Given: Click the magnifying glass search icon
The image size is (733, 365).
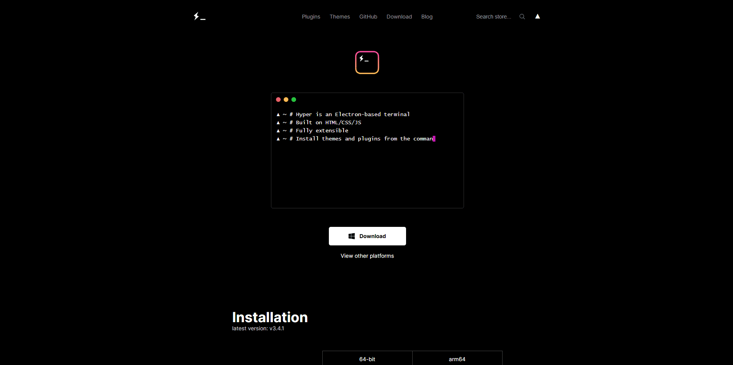Looking at the screenshot, I should [522, 17].
